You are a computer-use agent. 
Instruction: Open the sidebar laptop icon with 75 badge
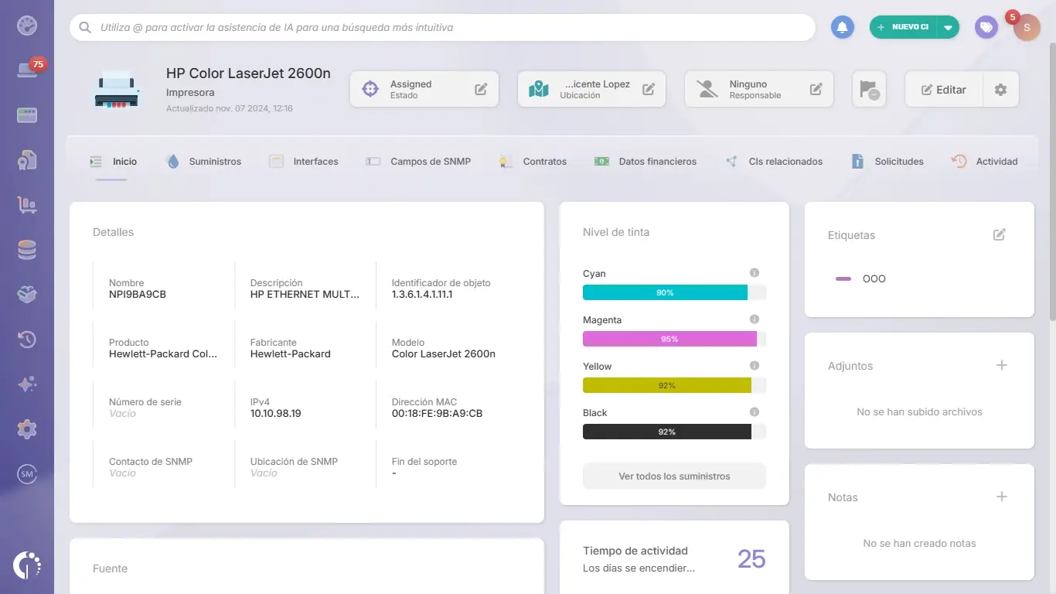tap(27, 70)
